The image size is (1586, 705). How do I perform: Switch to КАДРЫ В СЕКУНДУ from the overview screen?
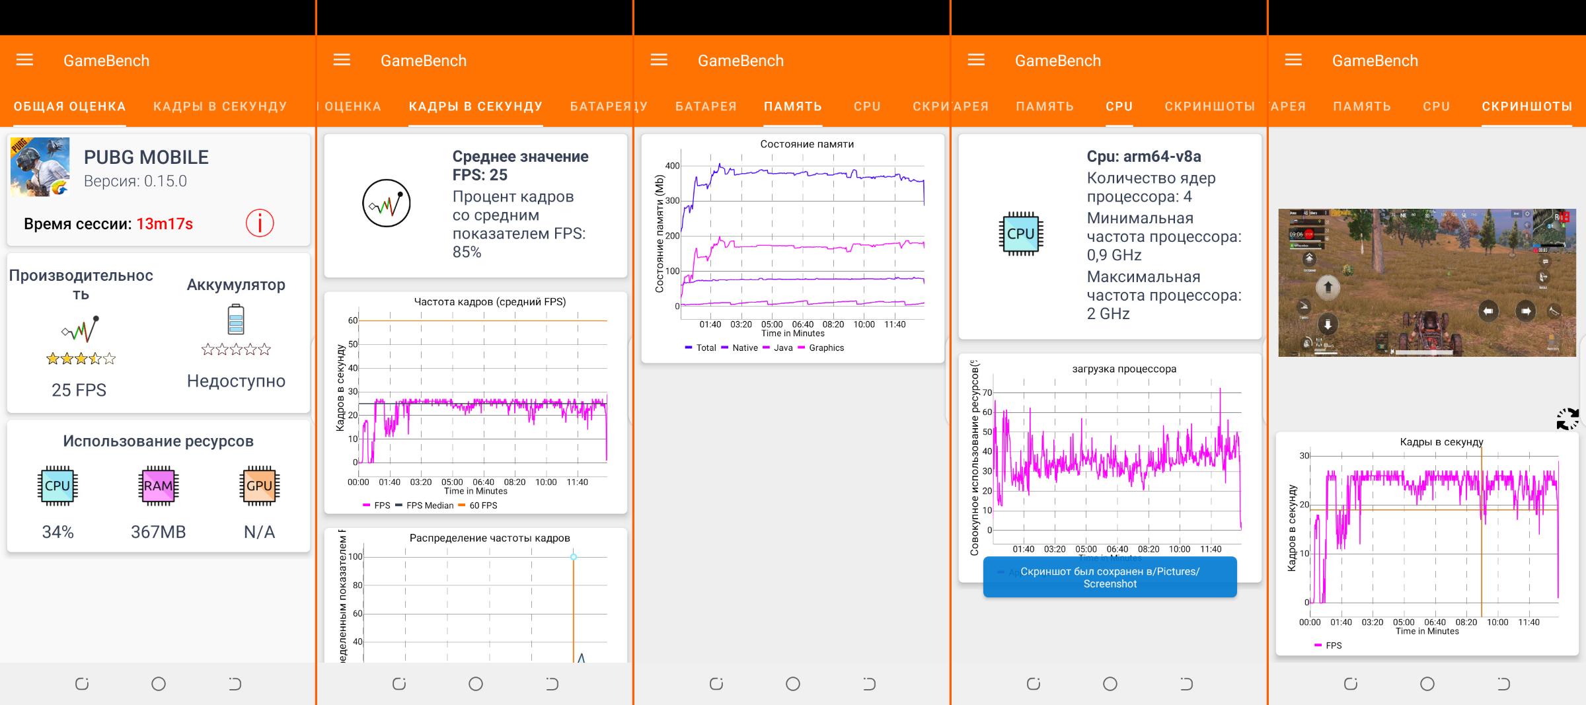coord(220,106)
